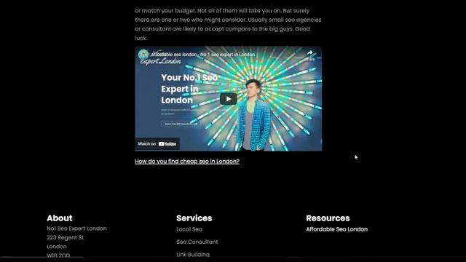466x262 pixels.
Task: Play the embedded YouTube video
Action: 228,99
